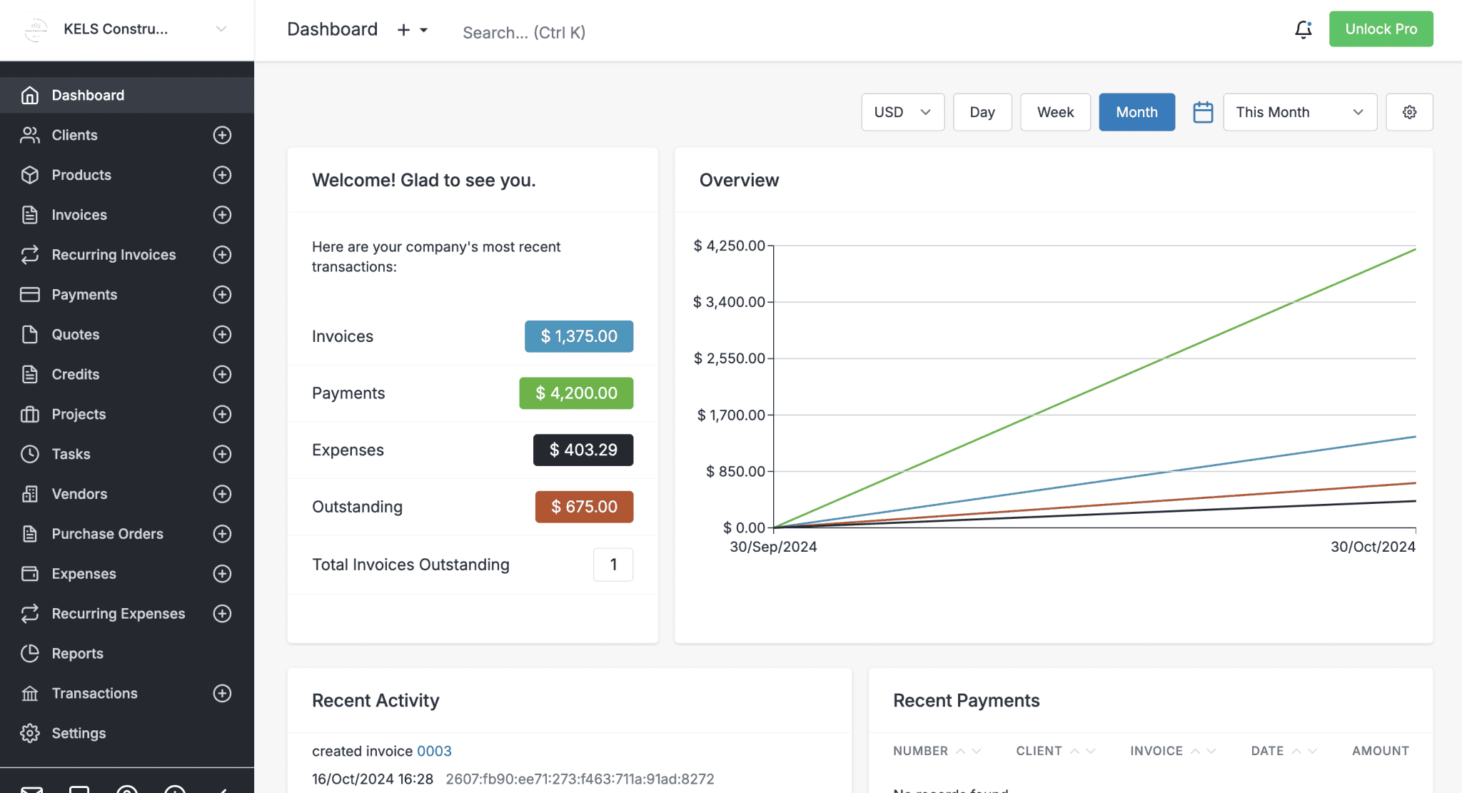Viewport: 1462px width, 793px height.
Task: Click the Recurring Invoices sidebar icon
Action: (29, 255)
